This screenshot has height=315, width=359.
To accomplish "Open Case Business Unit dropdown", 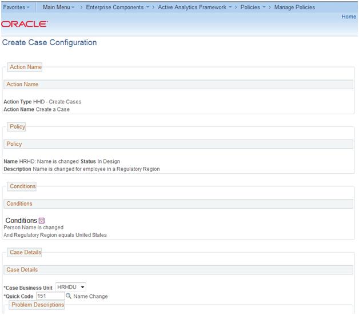I will pyautogui.click(x=71, y=287).
